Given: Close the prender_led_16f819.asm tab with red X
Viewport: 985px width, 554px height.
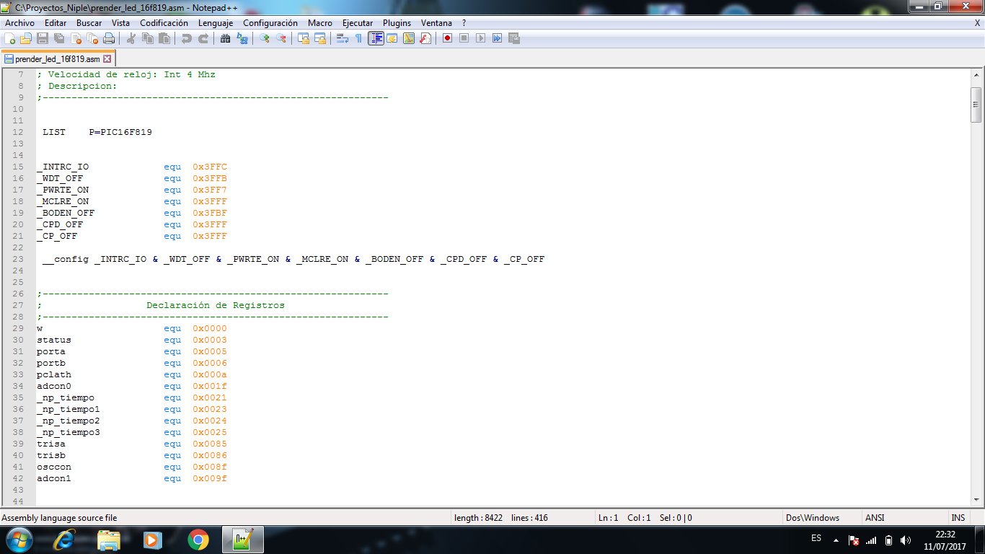Looking at the screenshot, I should click(x=107, y=59).
